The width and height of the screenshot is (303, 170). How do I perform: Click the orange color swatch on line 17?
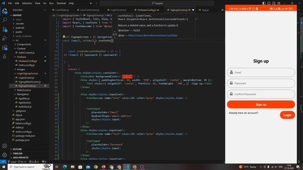[x=127, y=76]
